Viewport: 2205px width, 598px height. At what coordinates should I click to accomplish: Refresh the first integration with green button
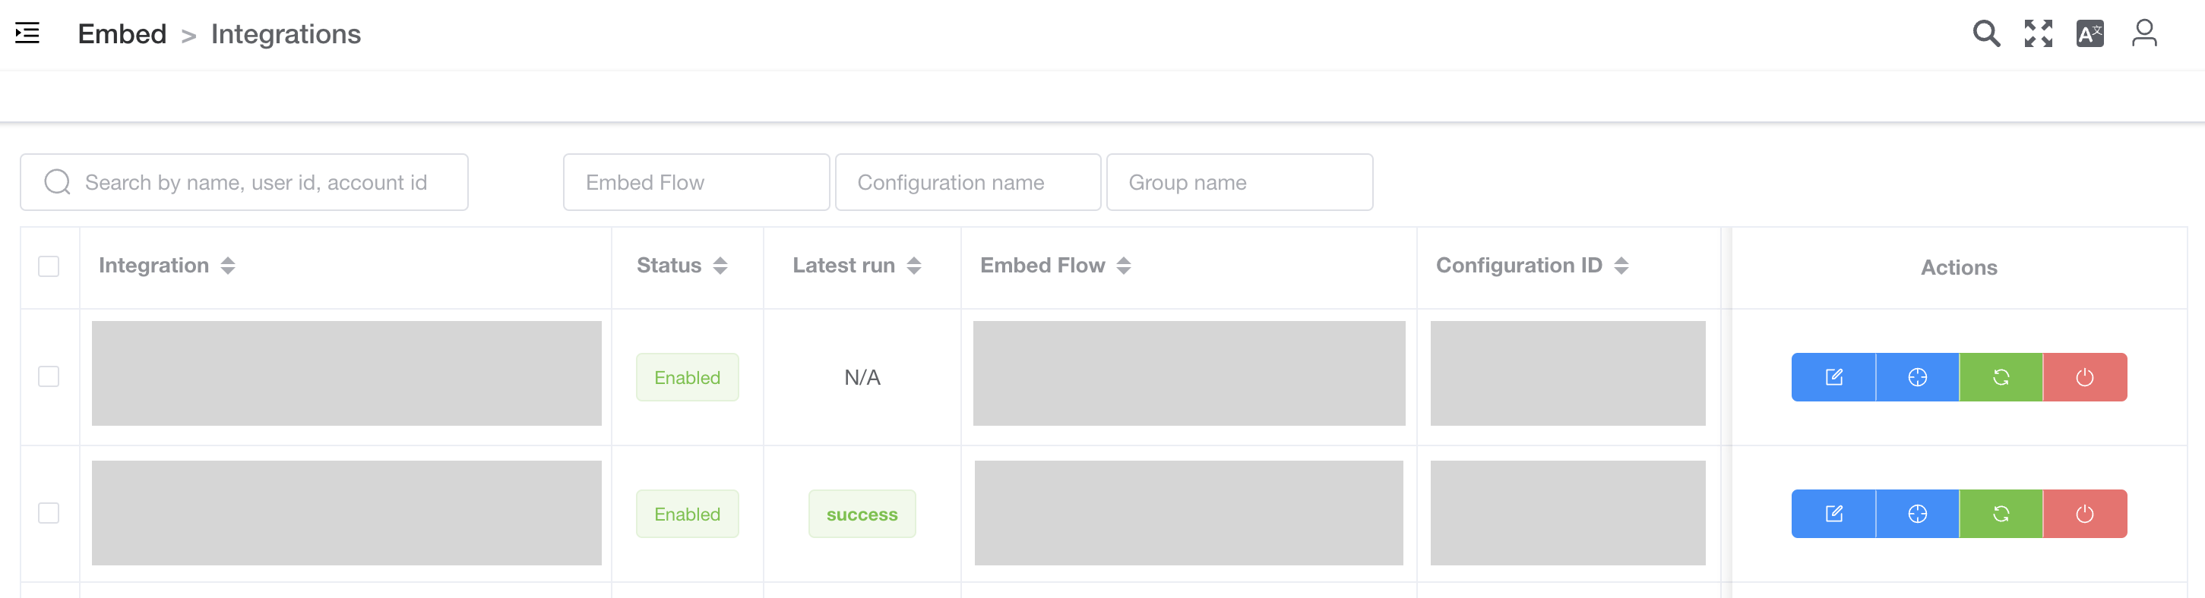[x=2001, y=377]
